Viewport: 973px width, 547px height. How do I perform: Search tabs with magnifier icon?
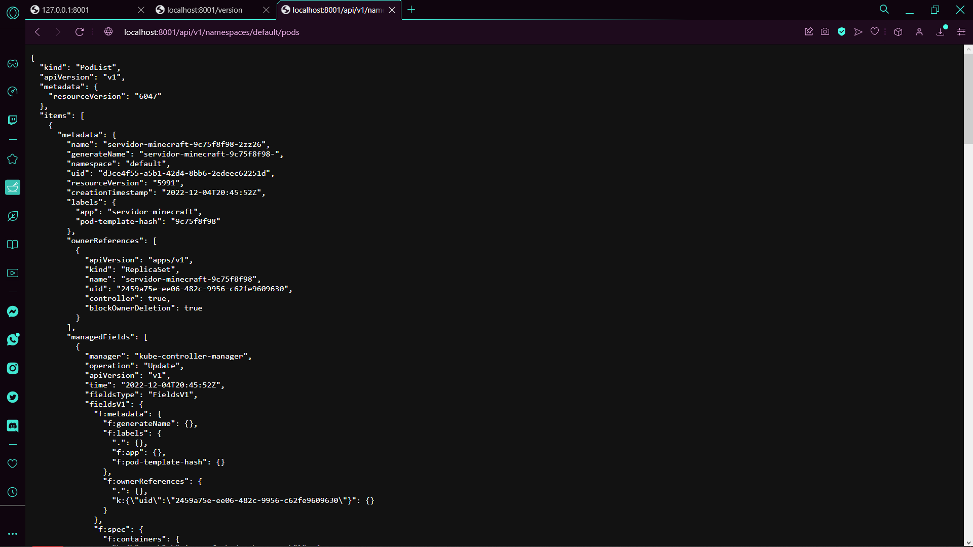click(884, 10)
